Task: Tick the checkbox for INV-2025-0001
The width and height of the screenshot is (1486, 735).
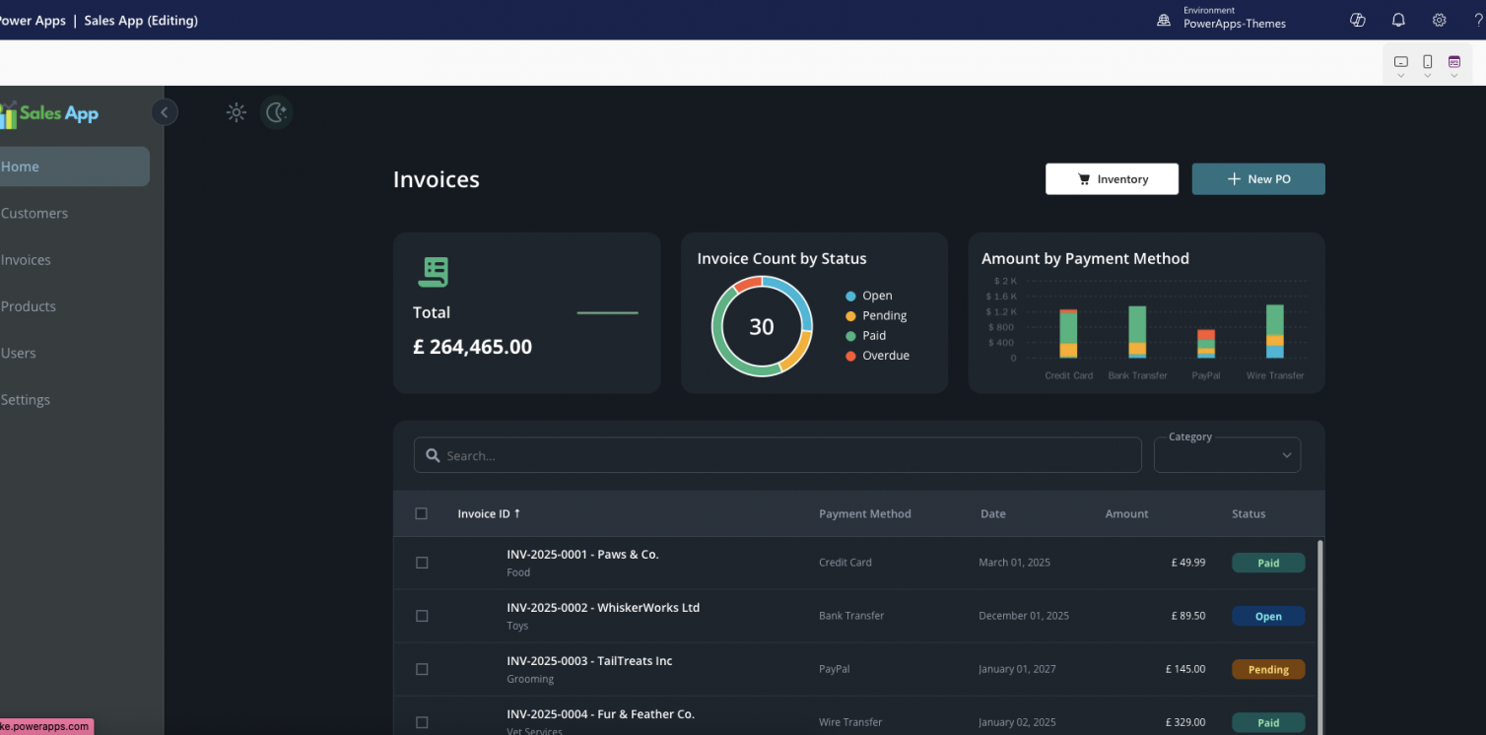Action: pyautogui.click(x=422, y=563)
